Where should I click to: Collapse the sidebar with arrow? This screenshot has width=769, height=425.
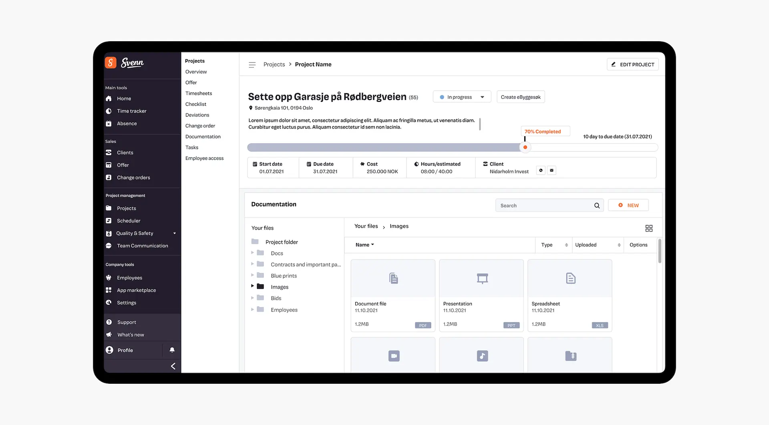click(x=173, y=366)
